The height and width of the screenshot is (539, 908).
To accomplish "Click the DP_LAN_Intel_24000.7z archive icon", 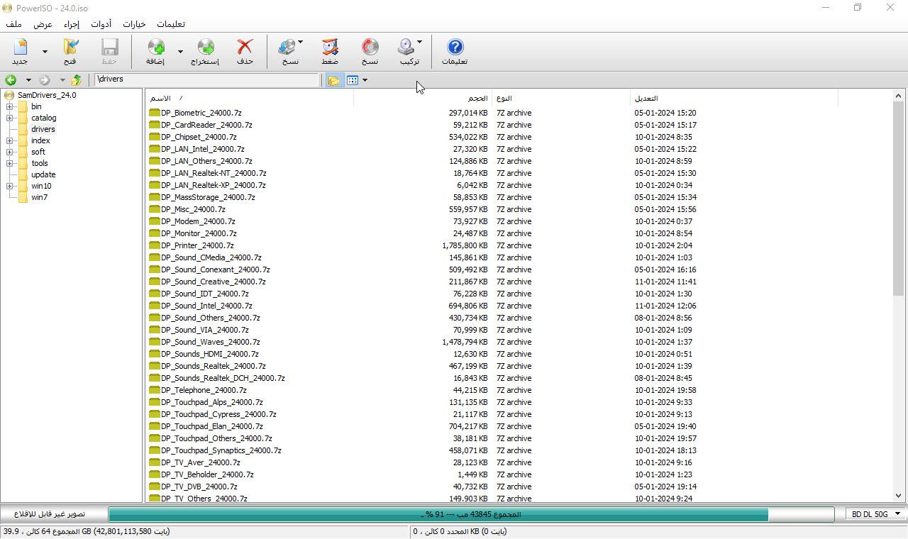I will (155, 149).
